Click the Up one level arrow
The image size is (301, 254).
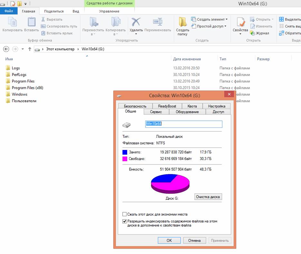coord(30,49)
